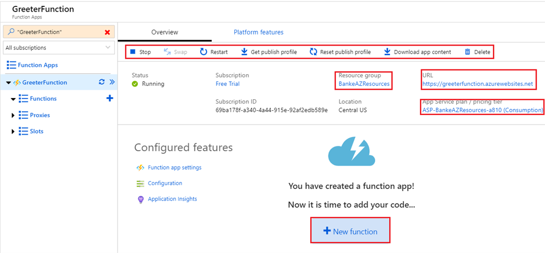Click the Delete label in toolbar
This screenshot has width=545, height=253.
(x=482, y=53)
